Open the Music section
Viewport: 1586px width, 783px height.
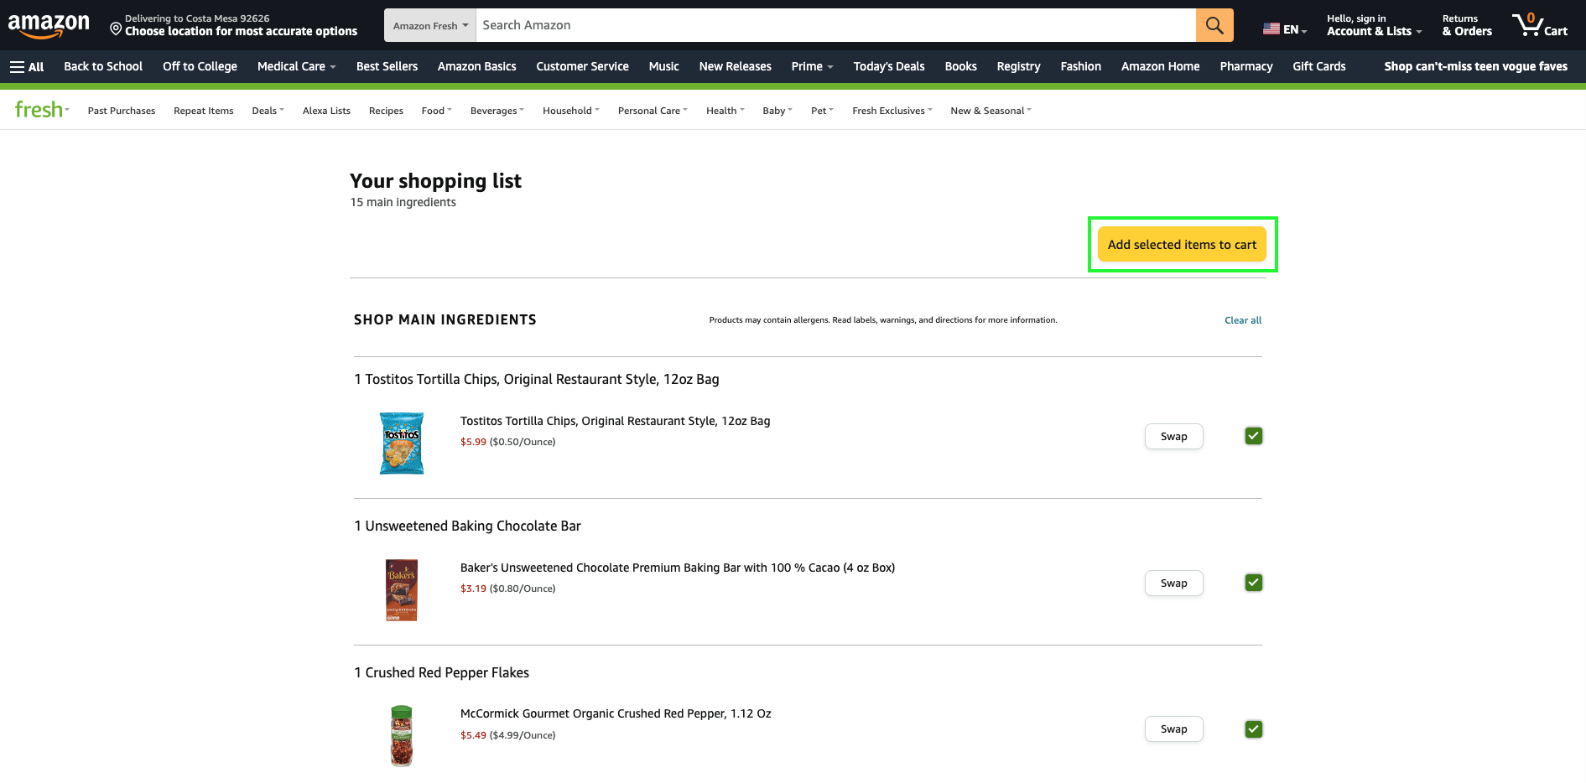(x=663, y=67)
